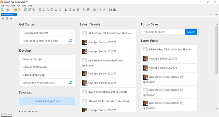
Task: Open the Run menu
Action: [18, 6]
